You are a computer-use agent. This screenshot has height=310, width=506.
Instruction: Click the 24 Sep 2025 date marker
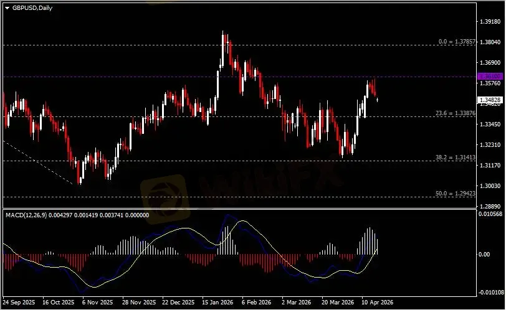click(19, 301)
